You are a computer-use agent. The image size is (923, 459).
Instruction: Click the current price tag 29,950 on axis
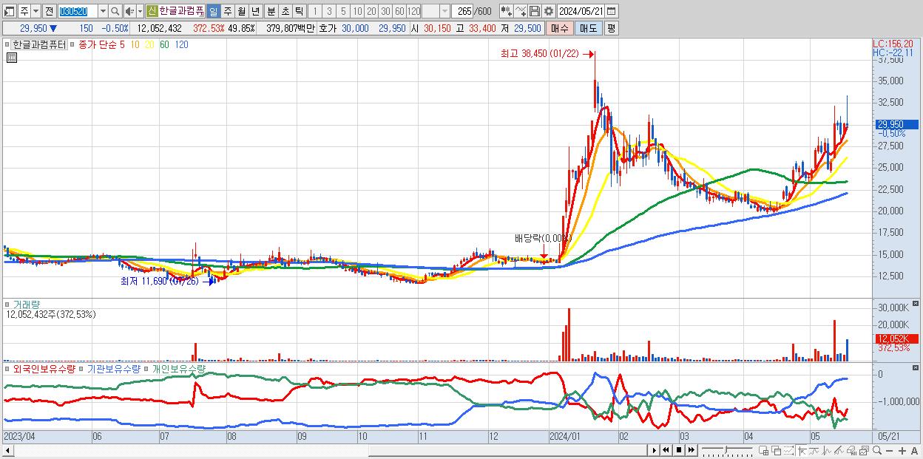click(x=896, y=124)
